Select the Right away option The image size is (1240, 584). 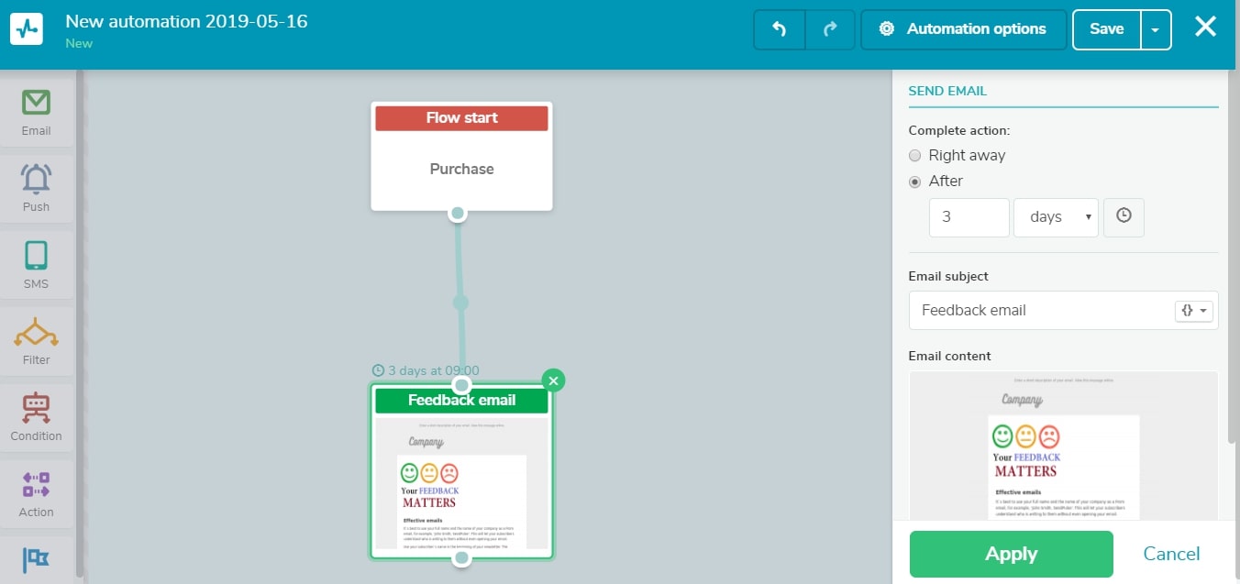coord(914,156)
